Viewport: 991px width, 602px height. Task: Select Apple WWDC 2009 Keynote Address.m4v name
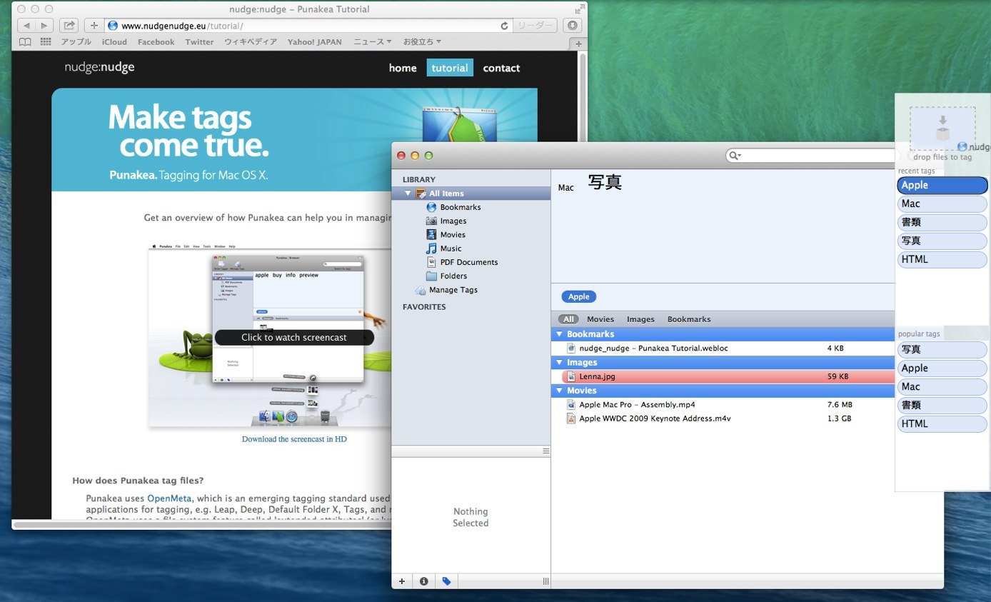coord(655,418)
